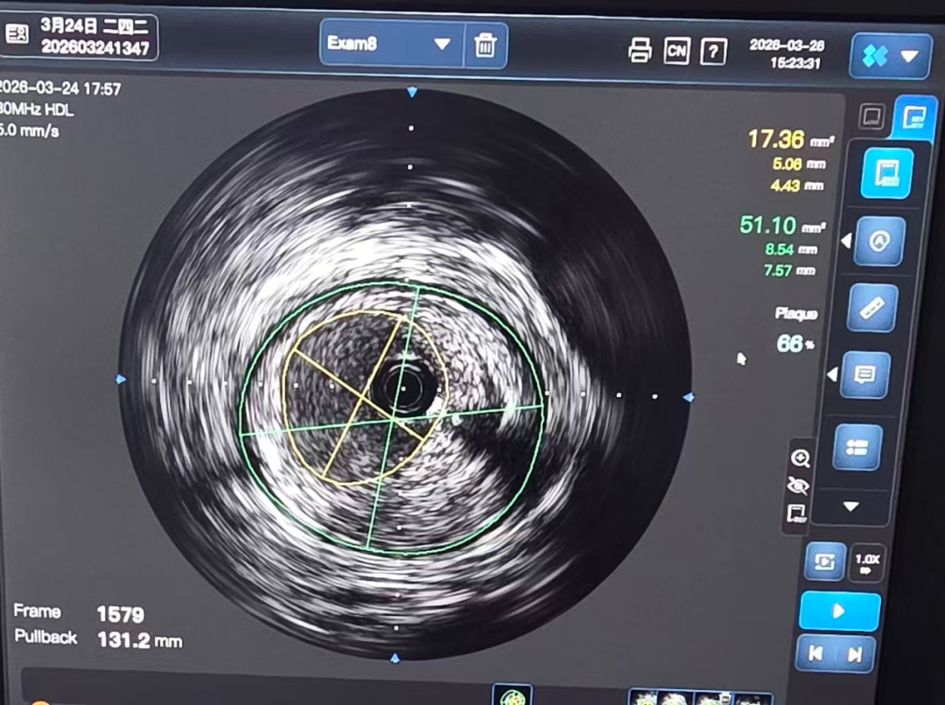Click the yellow 5.06 mm diameter value
Screen dimensions: 945x705
tap(799, 164)
